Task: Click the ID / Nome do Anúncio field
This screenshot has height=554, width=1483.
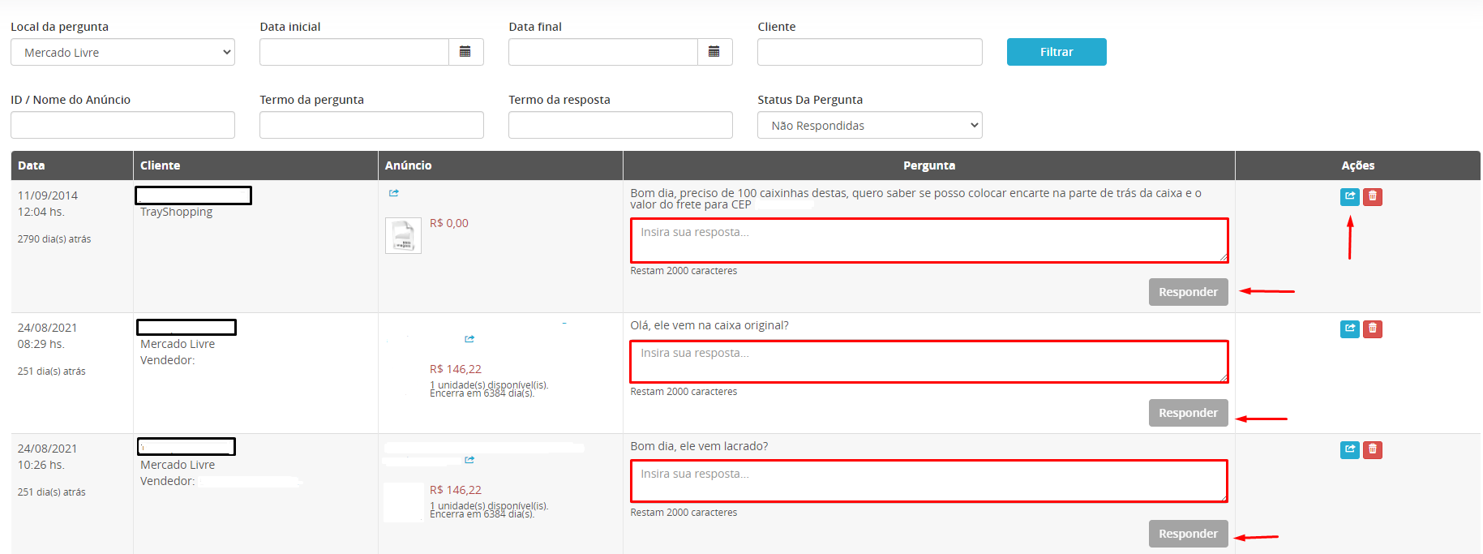Action: coord(122,125)
